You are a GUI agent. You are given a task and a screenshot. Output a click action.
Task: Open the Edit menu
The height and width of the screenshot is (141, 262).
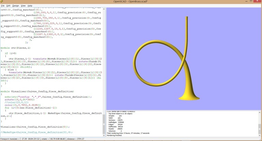(9, 6)
